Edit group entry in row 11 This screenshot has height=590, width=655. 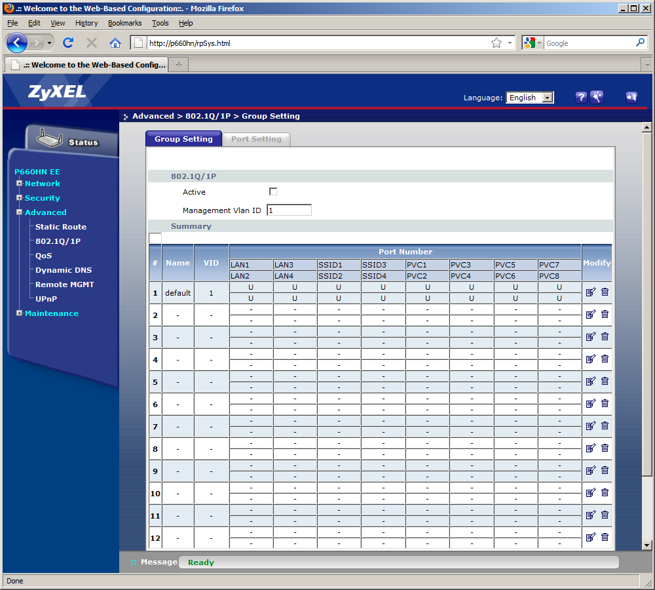590,515
